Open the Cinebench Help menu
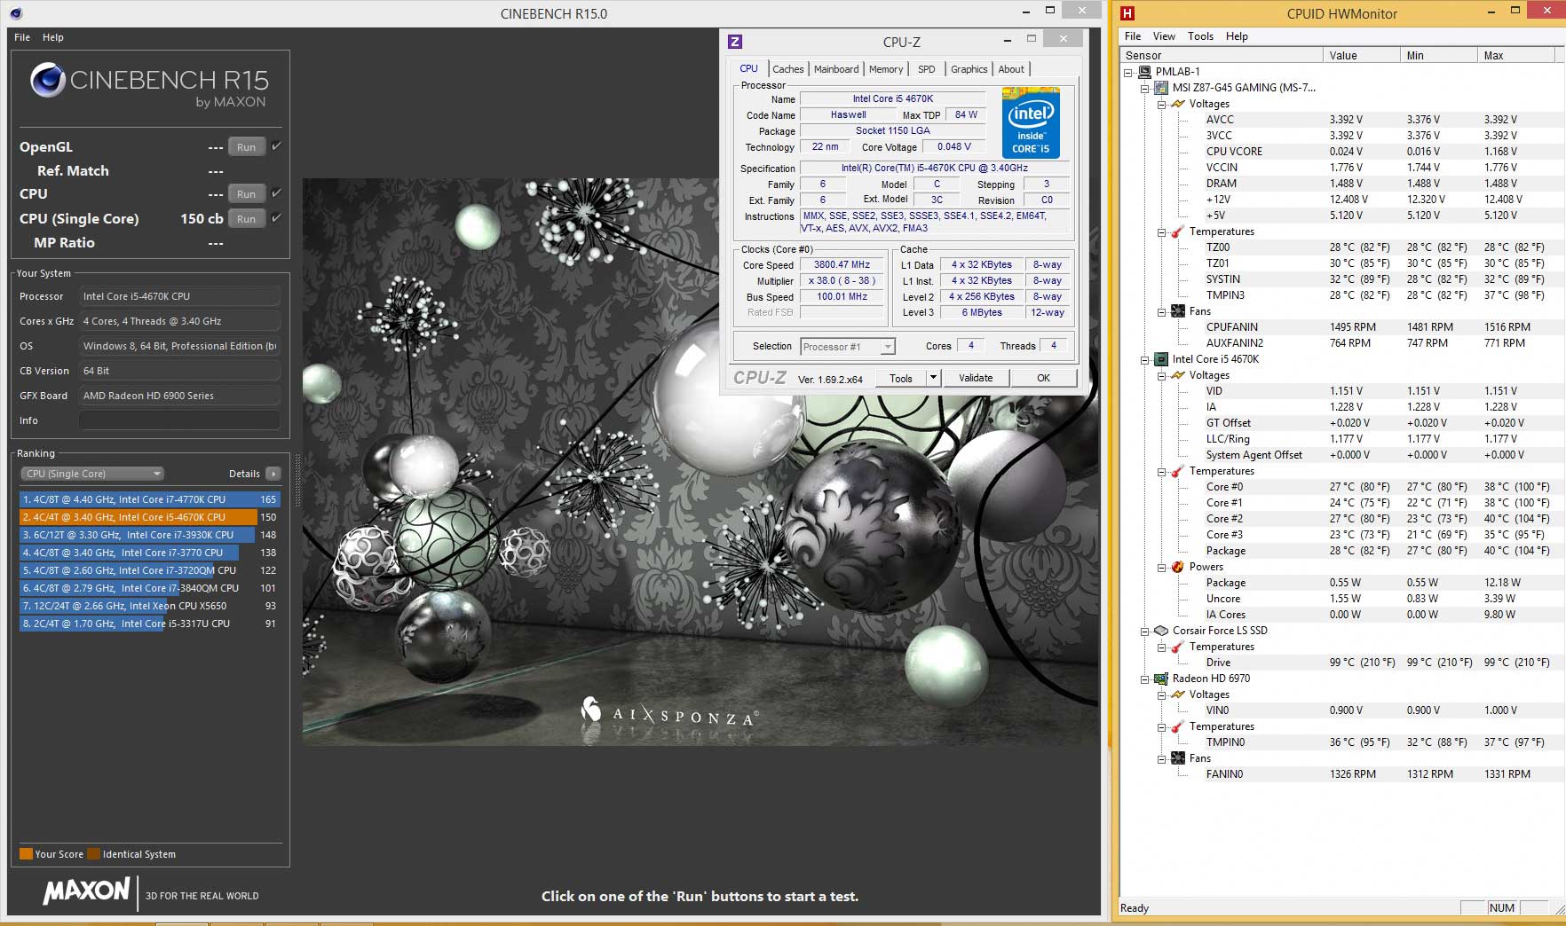Viewport: 1566px width, 926px height. [53, 37]
